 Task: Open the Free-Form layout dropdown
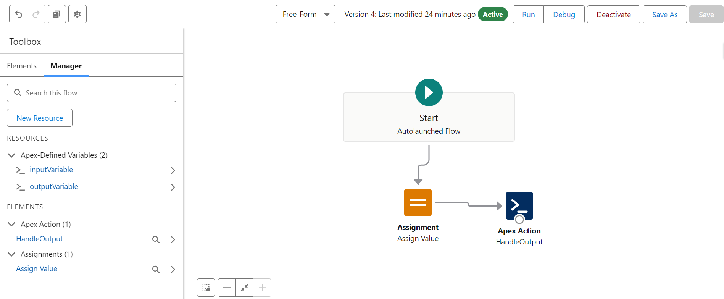tap(305, 15)
